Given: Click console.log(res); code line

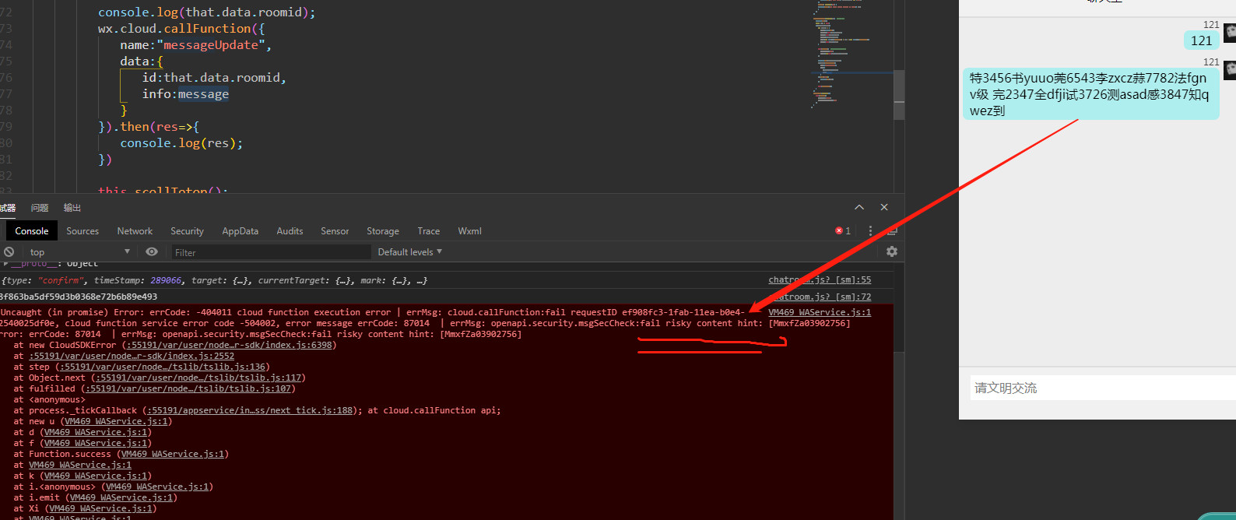Looking at the screenshot, I should tap(181, 143).
